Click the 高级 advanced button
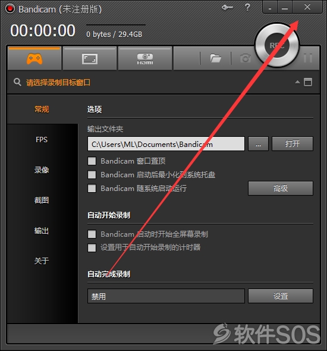 pyautogui.click(x=281, y=188)
